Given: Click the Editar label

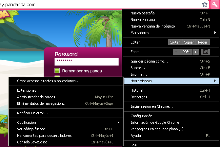Looking at the screenshot, I should (135, 42).
